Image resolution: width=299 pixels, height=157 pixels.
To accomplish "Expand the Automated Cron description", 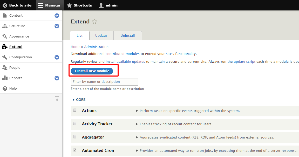I will 137,151.
